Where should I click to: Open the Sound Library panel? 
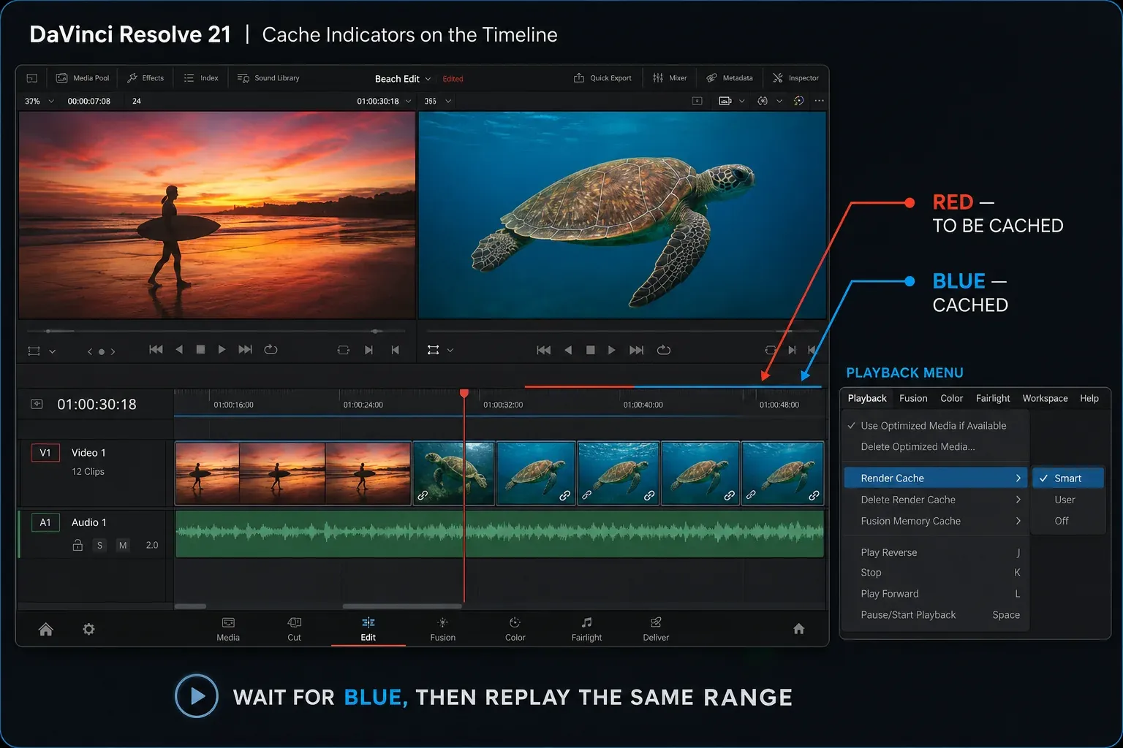[x=268, y=78]
